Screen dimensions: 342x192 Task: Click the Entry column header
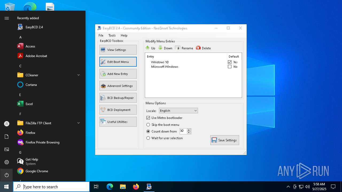click(186, 57)
